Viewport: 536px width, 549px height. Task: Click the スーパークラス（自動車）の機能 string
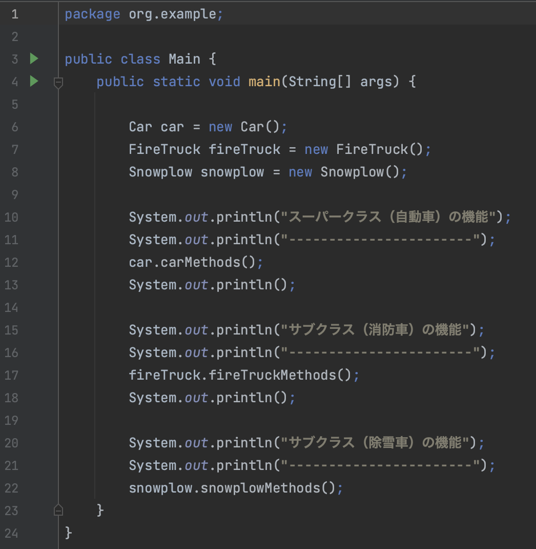pos(392,217)
